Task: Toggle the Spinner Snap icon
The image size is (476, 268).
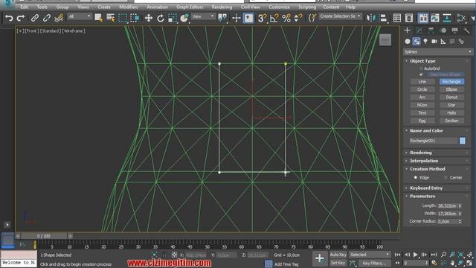Action: tap(298, 18)
